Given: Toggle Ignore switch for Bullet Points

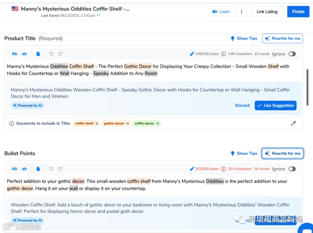Looking at the screenshot, I should click(x=292, y=169).
